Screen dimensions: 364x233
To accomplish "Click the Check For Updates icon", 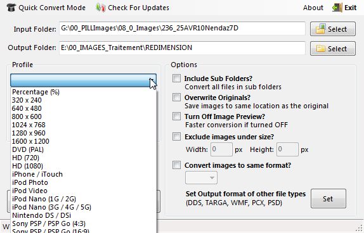I will (101, 8).
